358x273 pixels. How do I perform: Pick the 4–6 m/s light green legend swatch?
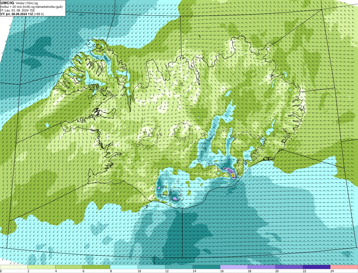click(x=69, y=267)
